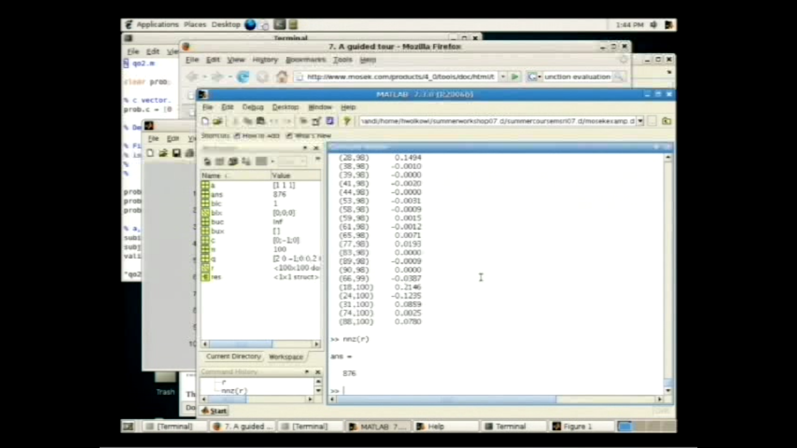Click the browse-for-folder button beside the path
This screenshot has height=448, width=797.
tap(652, 121)
